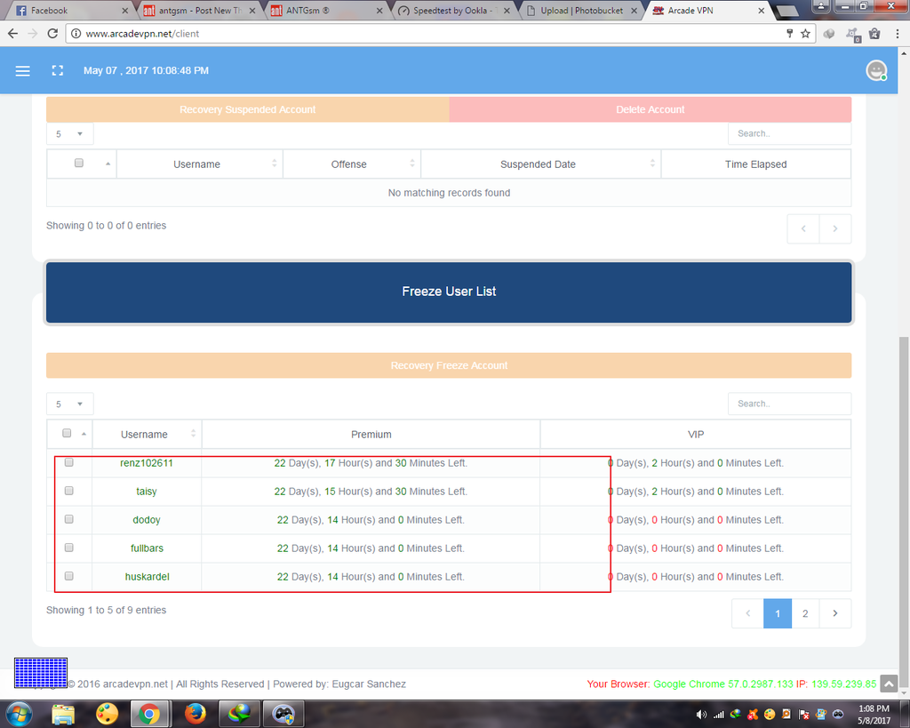Open Windows Explorer folder in taskbar
This screenshot has width=910, height=728.
click(63, 714)
